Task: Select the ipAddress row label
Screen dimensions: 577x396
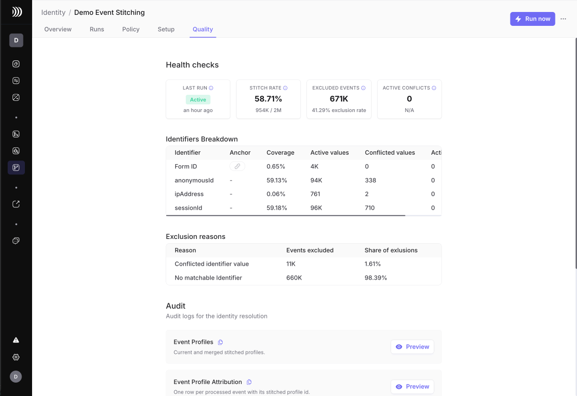Action: pos(189,194)
